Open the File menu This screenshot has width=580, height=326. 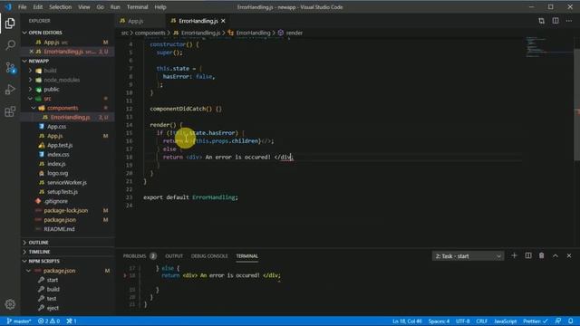point(22,7)
